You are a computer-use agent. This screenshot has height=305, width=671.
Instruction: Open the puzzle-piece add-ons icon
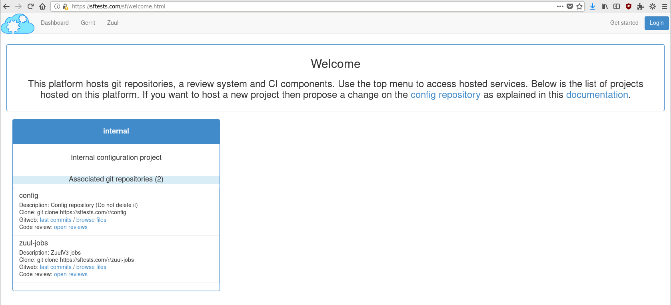(x=641, y=6)
